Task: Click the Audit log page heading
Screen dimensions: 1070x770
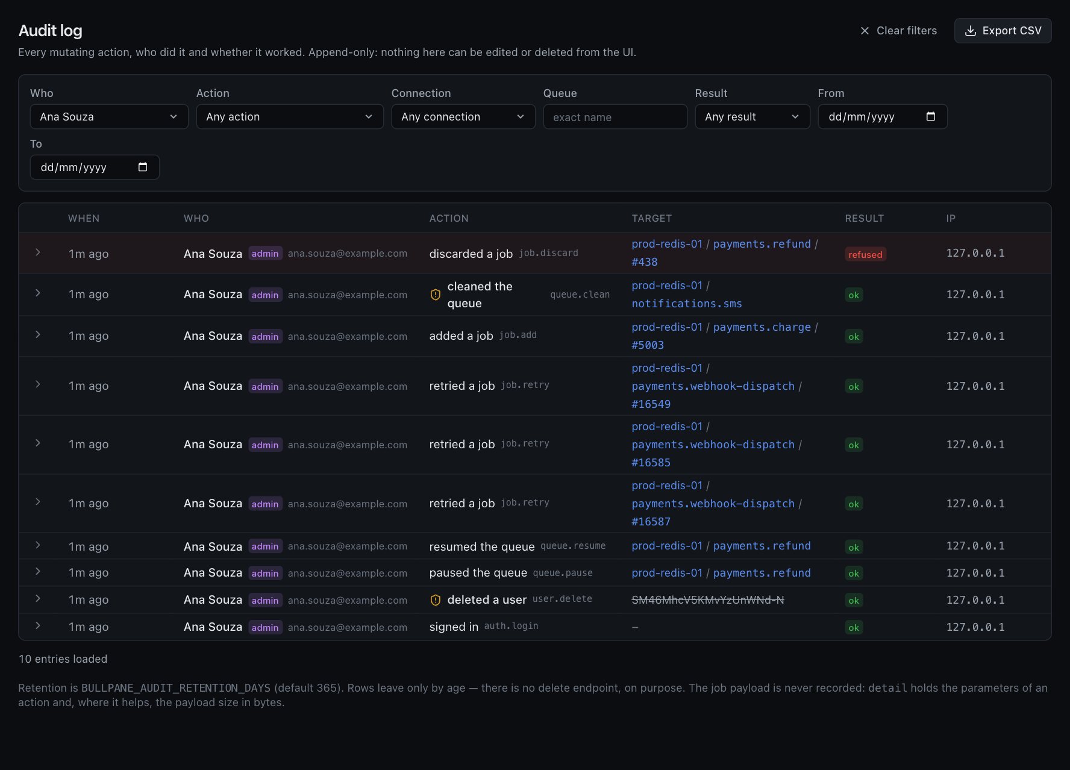Action: click(x=51, y=31)
